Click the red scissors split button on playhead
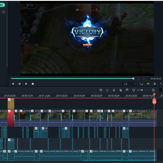 pos(154,101)
